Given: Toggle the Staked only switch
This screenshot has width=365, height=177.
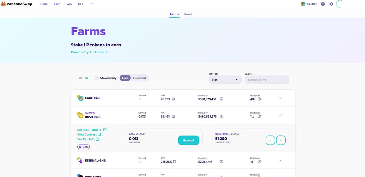Looking at the screenshot, I should [95, 78].
